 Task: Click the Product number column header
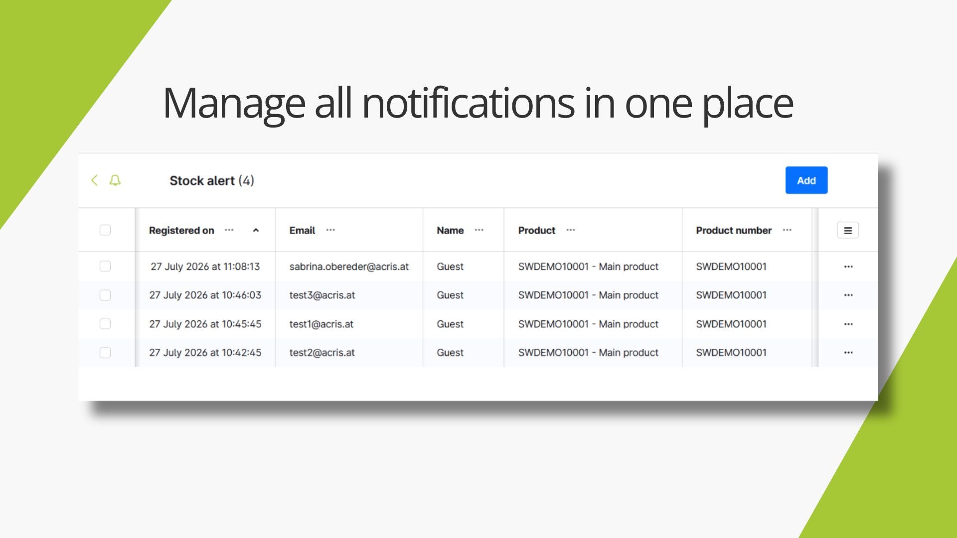coord(734,230)
